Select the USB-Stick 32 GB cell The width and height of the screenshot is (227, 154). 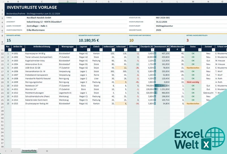tap(42, 68)
